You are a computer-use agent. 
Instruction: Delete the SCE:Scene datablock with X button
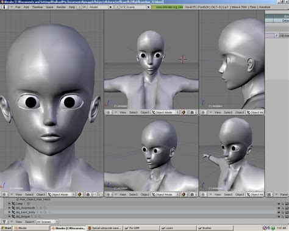148,7
